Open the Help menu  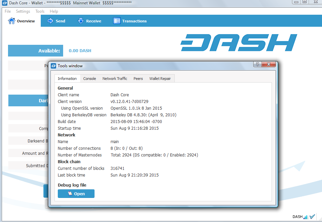tap(54, 11)
